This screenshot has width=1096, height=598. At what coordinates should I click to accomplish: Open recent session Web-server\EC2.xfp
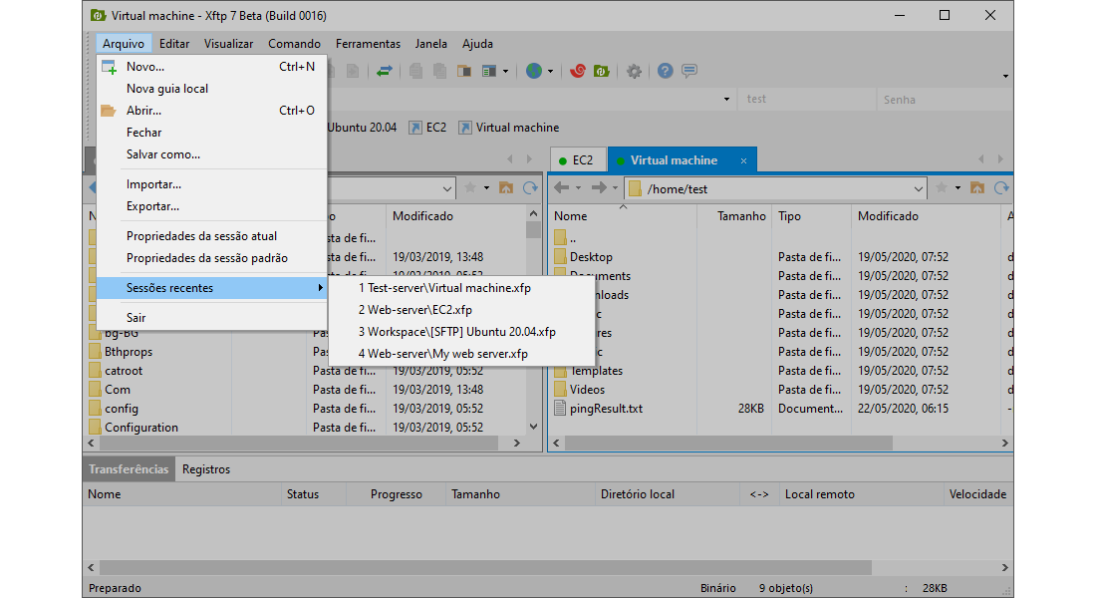pyautogui.click(x=461, y=310)
